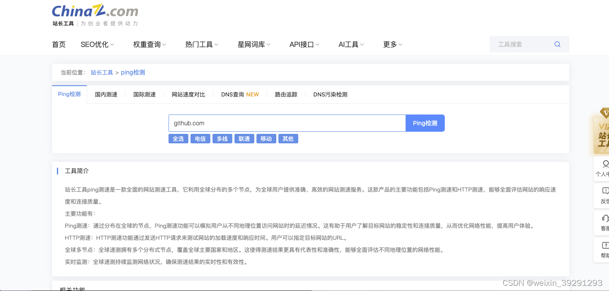
Task: Toggle the 移动 line filter
Action: [x=266, y=138]
